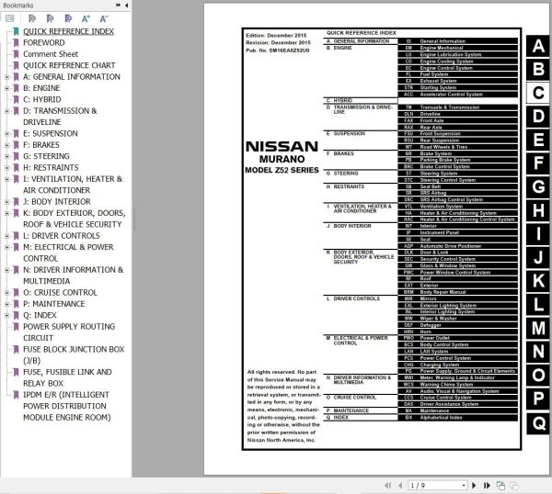
Task: Go to the first page
Action: 388,485
